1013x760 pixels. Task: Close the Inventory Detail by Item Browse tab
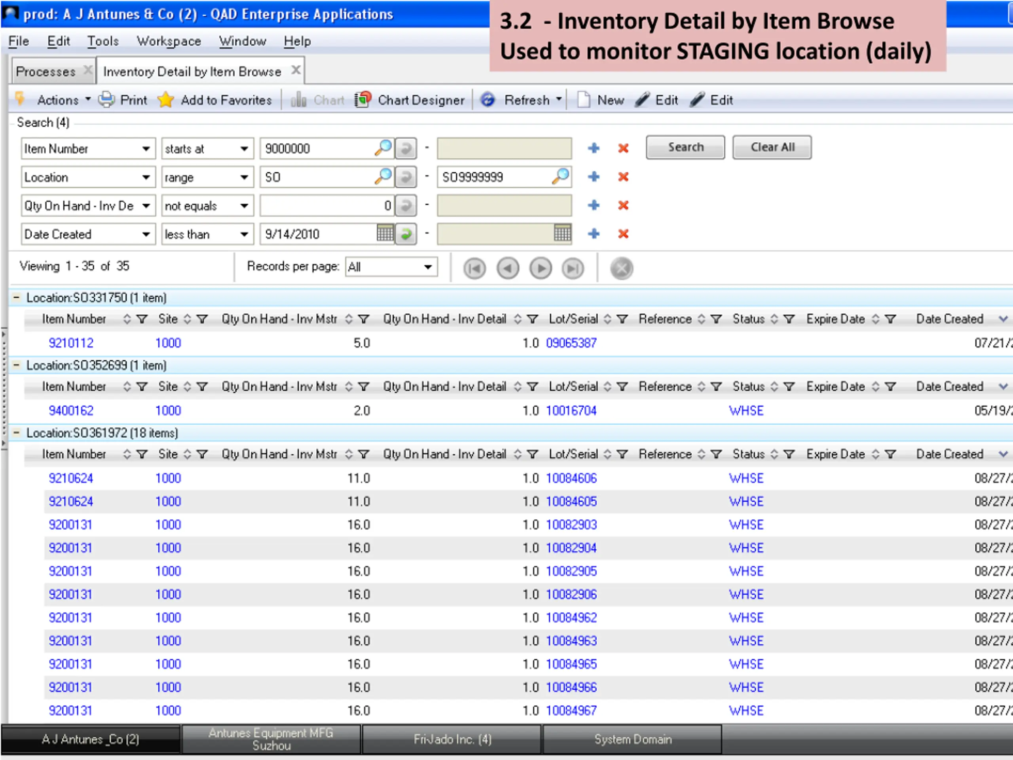(x=296, y=70)
